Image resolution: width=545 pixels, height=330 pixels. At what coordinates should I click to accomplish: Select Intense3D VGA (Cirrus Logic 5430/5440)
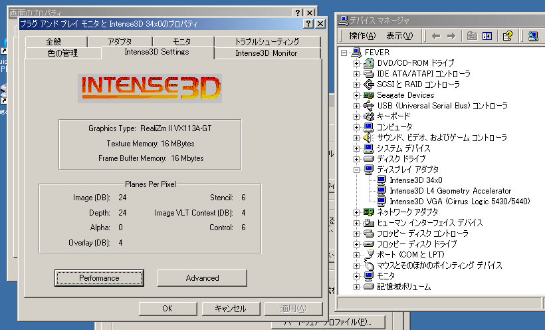pyautogui.click(x=460, y=202)
